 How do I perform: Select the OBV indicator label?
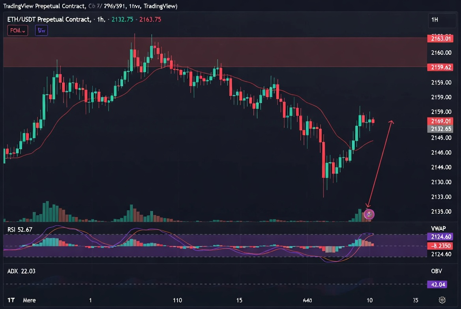(x=436, y=271)
